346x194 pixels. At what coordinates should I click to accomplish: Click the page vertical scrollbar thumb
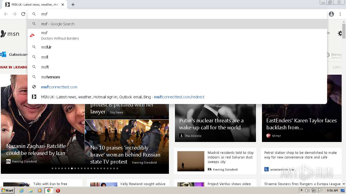344,31
